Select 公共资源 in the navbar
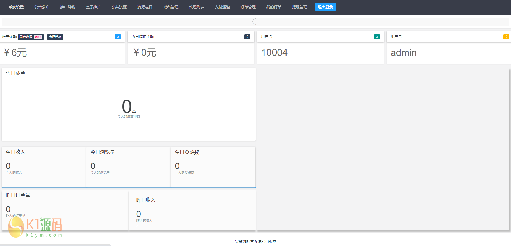Image resolution: width=511 pixels, height=246 pixels. tap(119, 7)
